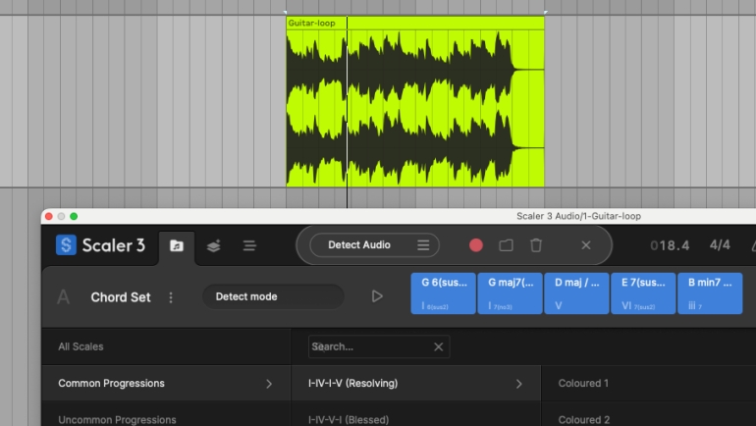Select Uncommon Progressions category
The height and width of the screenshot is (426, 756).
[x=166, y=417]
